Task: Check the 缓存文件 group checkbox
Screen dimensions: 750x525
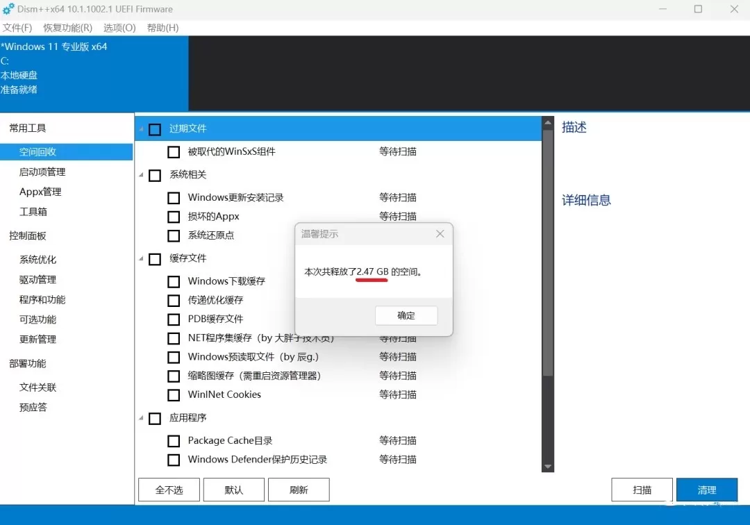Action: coord(155,259)
